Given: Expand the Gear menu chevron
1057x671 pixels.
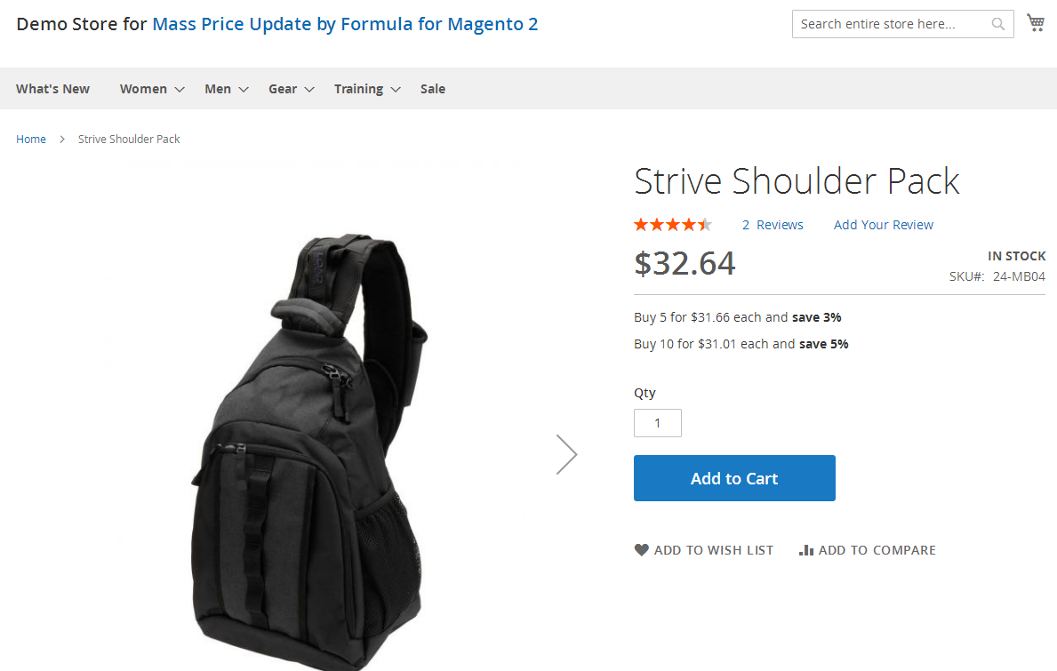Looking at the screenshot, I should click(309, 90).
